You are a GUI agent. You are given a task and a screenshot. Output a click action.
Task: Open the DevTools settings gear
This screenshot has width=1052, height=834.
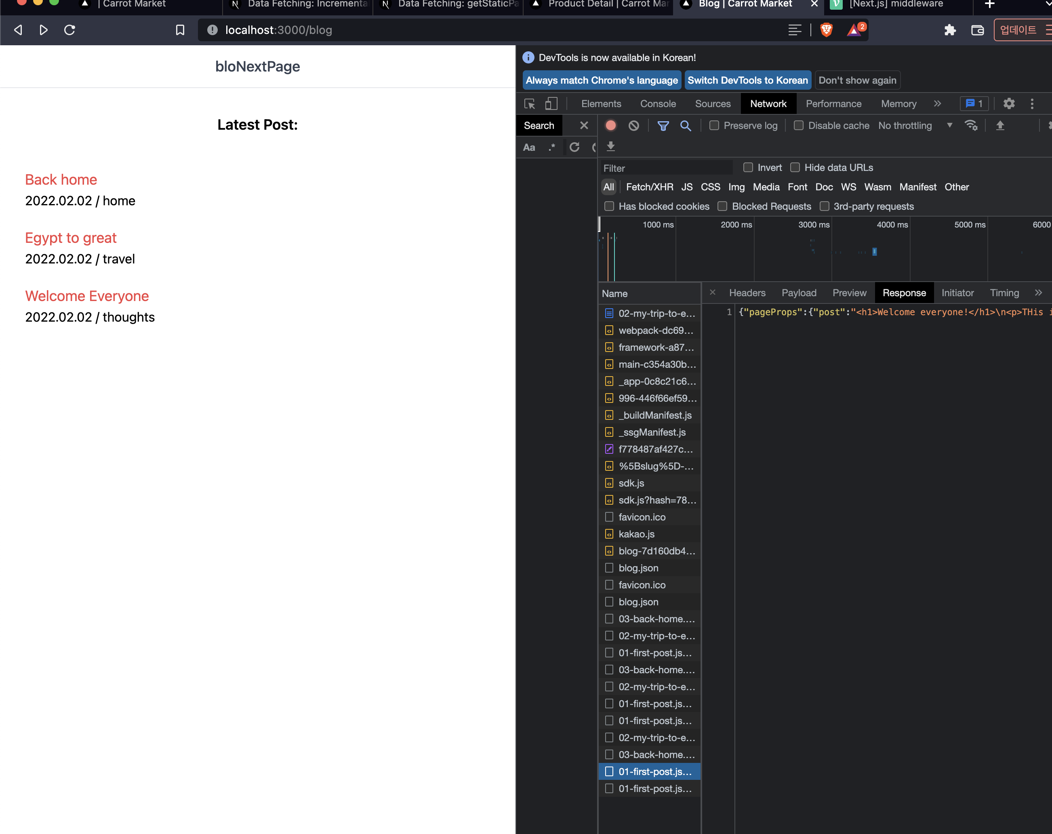coord(1009,103)
